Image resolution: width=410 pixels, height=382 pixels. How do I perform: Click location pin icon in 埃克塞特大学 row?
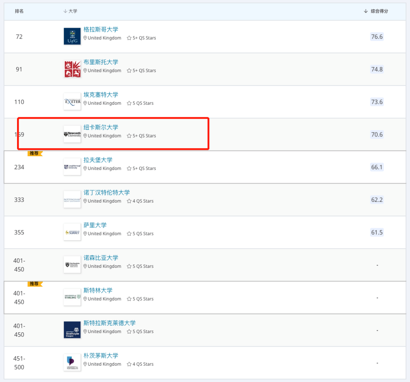click(85, 103)
